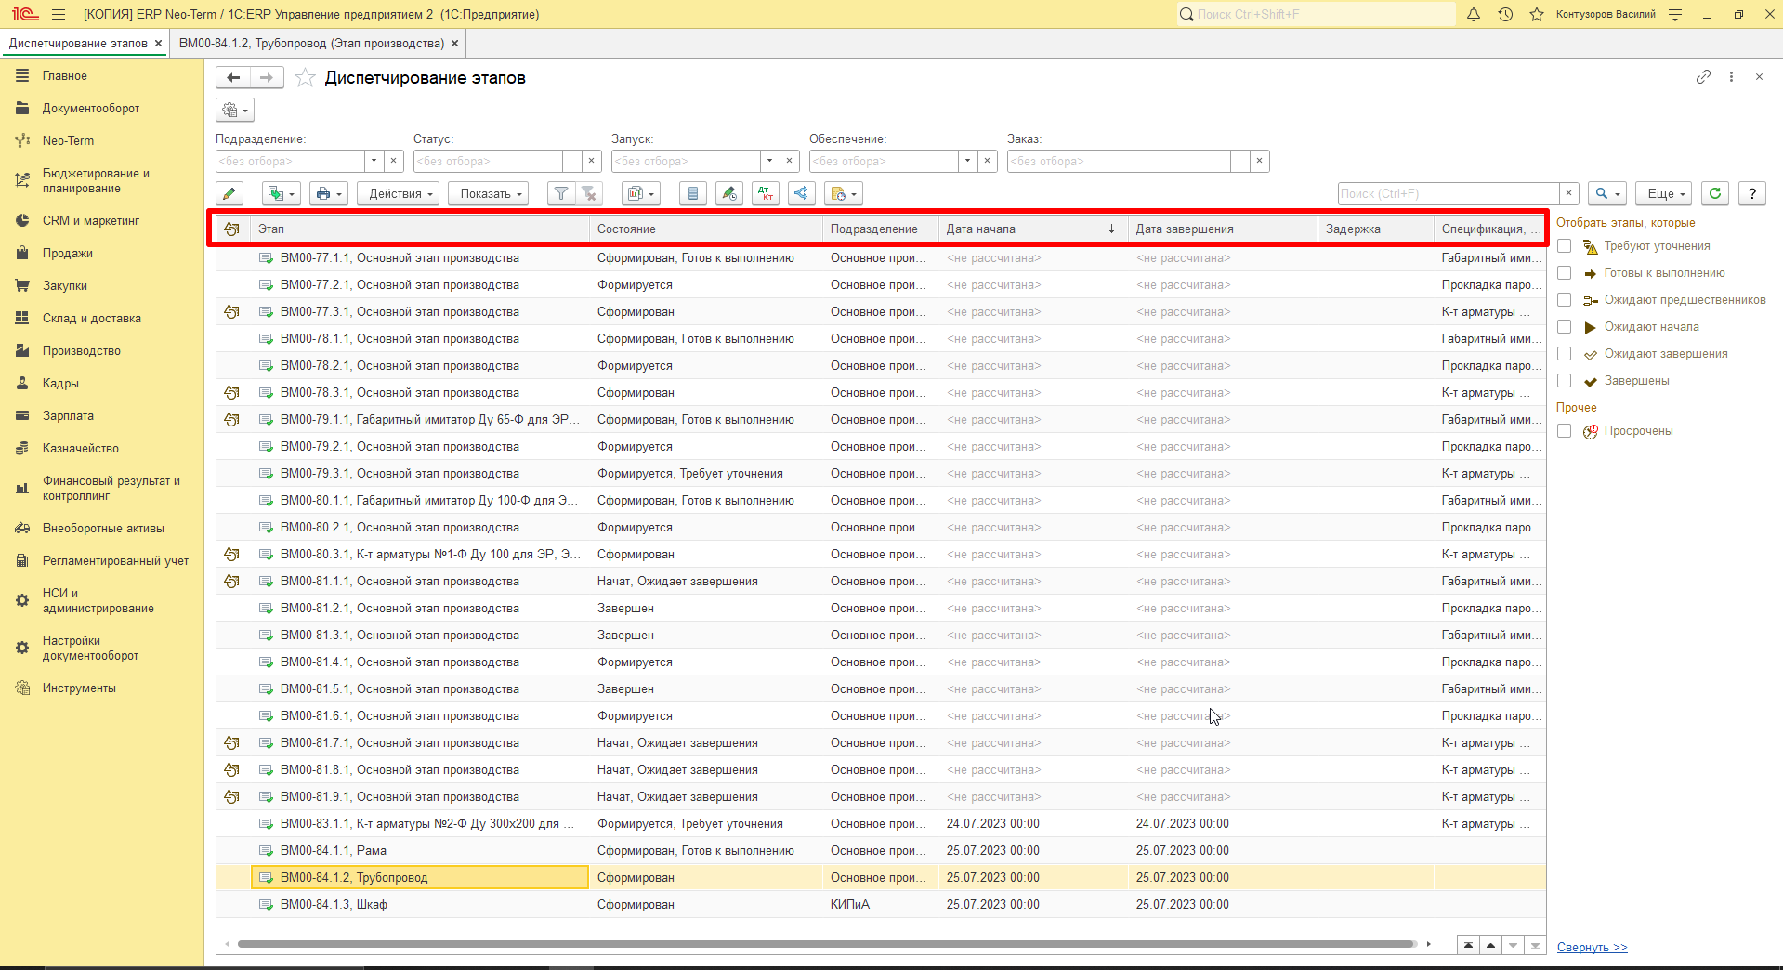Expand the Обеспечение filter dropdown arrow
The height and width of the screenshot is (970, 1783).
(967, 161)
